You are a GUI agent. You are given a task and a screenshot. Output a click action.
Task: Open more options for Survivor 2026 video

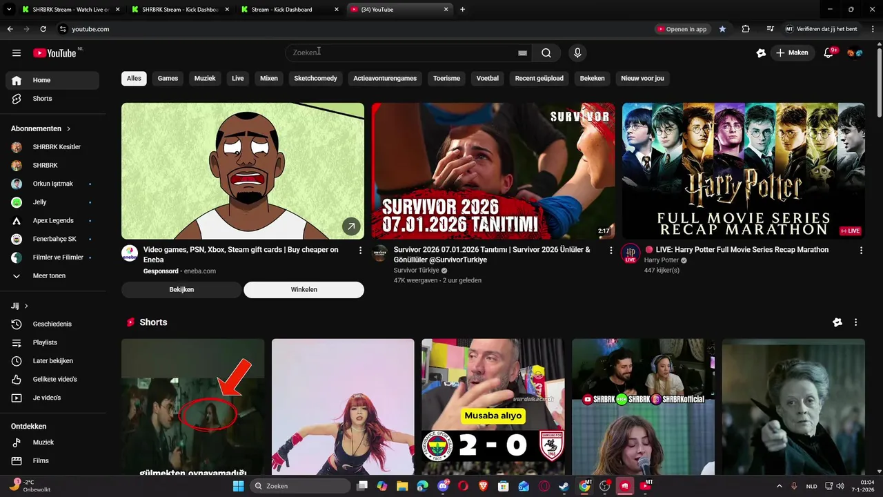pos(611,251)
